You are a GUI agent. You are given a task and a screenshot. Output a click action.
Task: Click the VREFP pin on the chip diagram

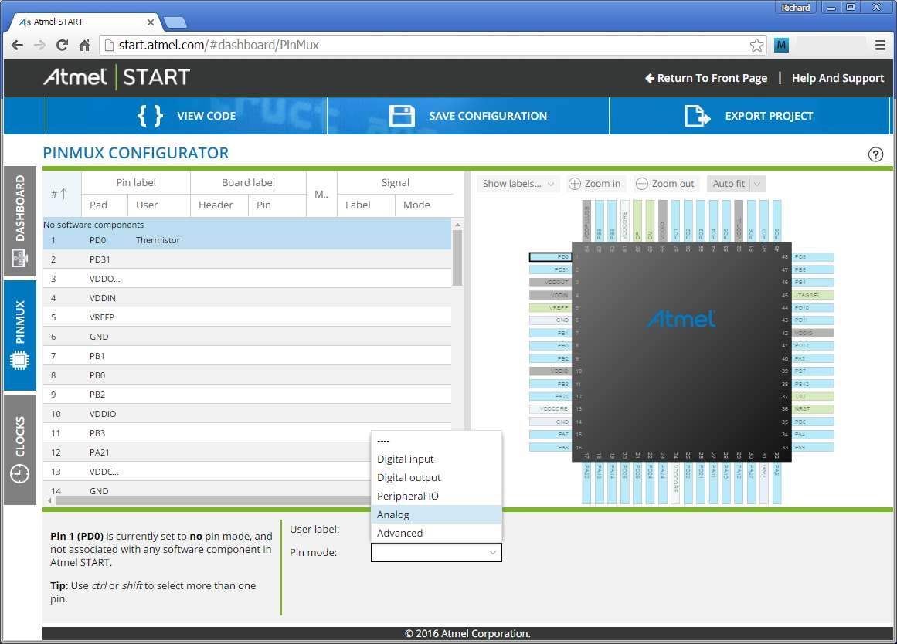pos(550,307)
